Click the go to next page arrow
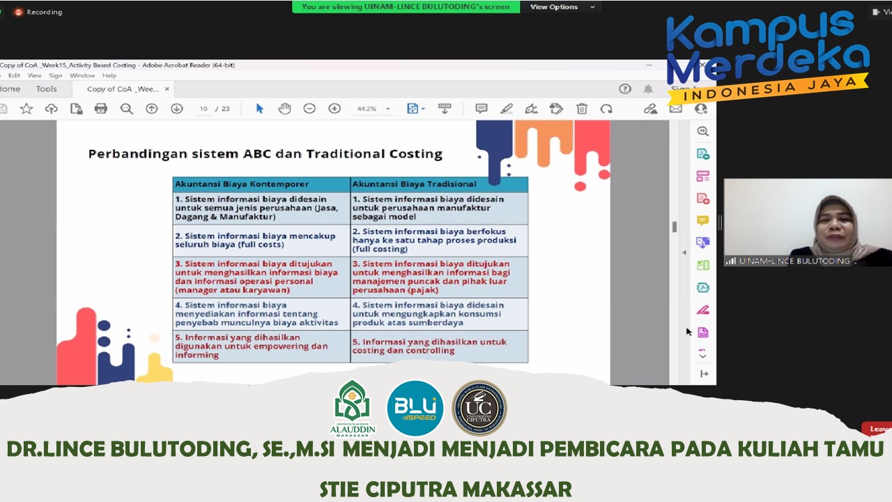The width and height of the screenshot is (892, 502). (x=176, y=109)
